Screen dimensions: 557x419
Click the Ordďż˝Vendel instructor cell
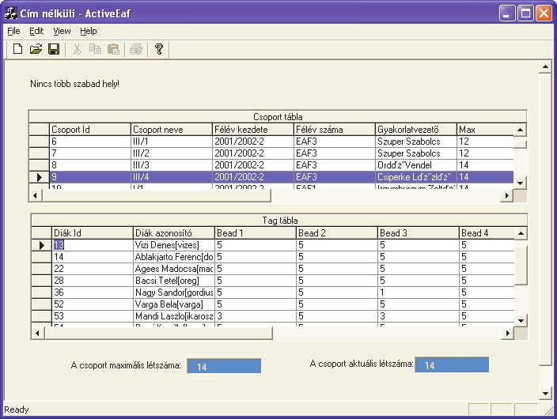point(415,165)
